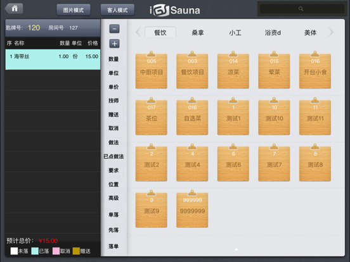This screenshot has width=350, height=262.
Task: Click the search magnifier icon
Action: [x=301, y=9]
